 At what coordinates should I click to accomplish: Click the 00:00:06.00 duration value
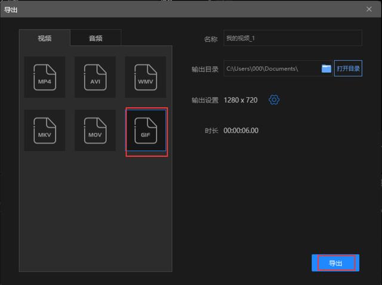241,131
